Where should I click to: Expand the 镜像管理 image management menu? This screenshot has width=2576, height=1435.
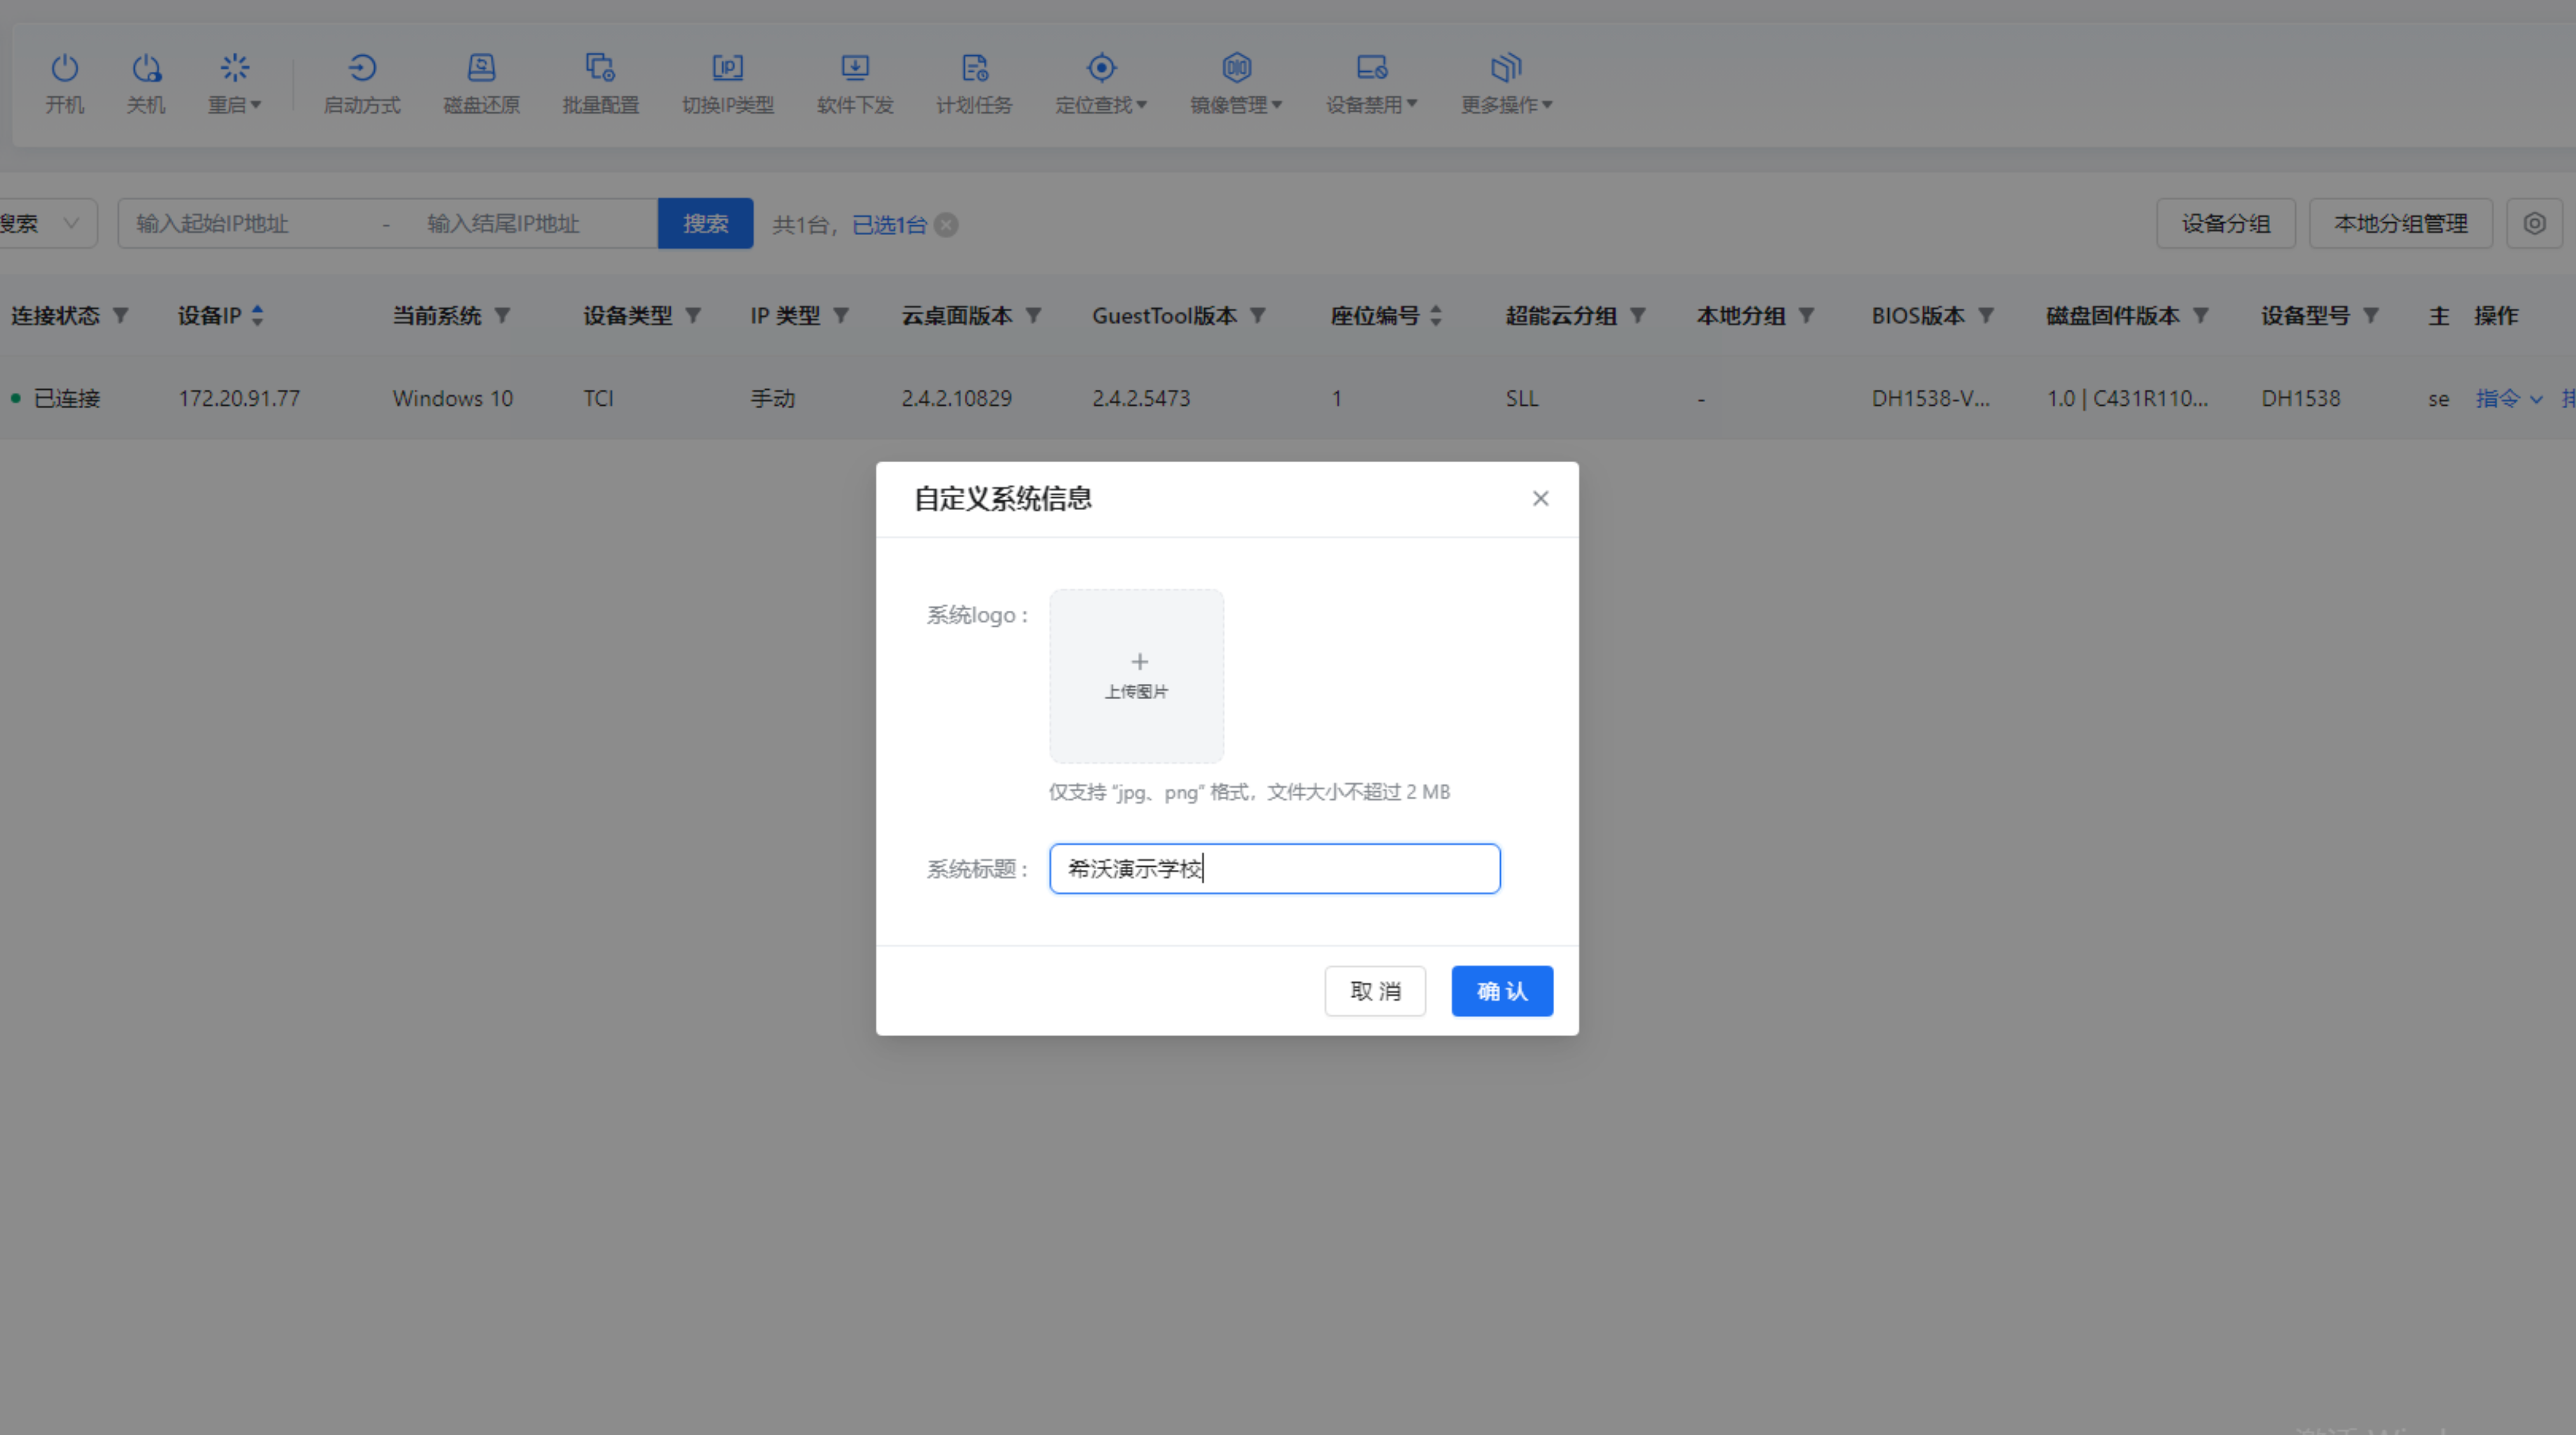point(1236,104)
